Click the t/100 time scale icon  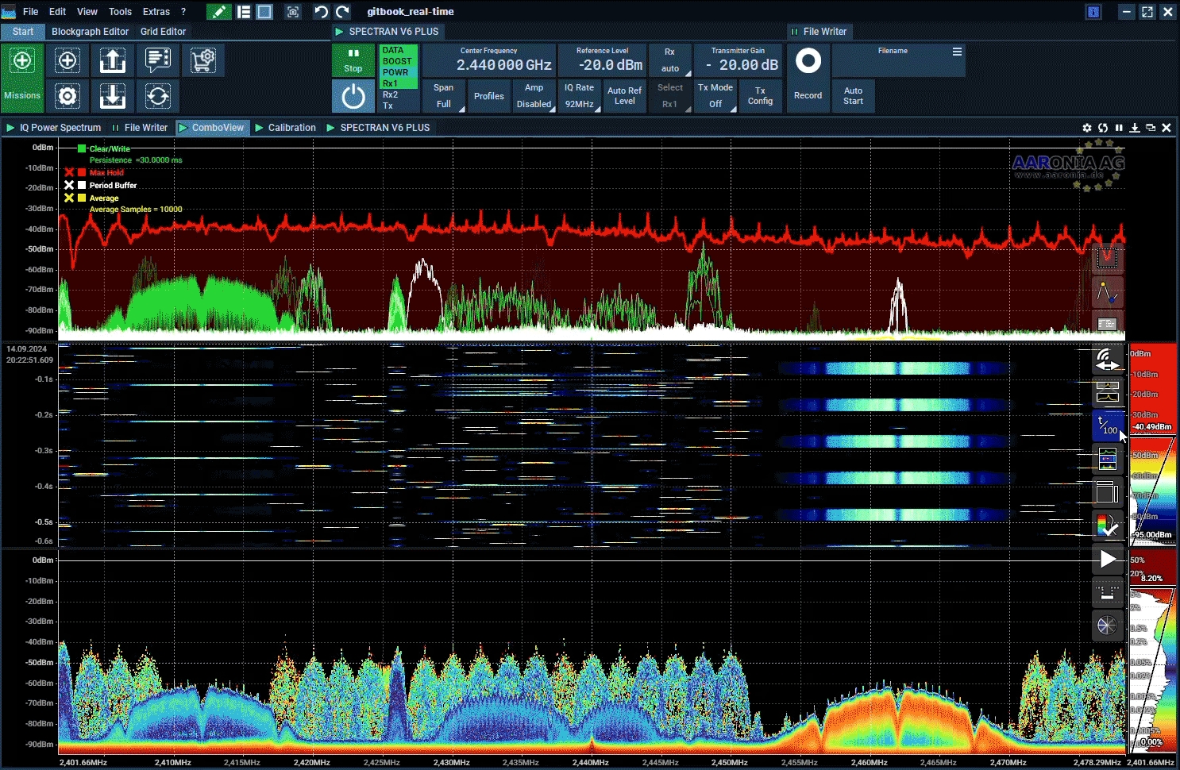click(x=1107, y=425)
